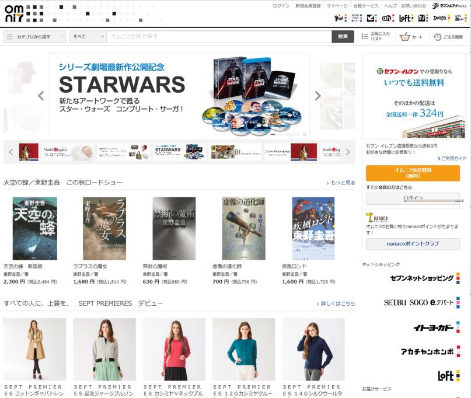Click the orange オムニ7会員登録 button

coord(413,172)
